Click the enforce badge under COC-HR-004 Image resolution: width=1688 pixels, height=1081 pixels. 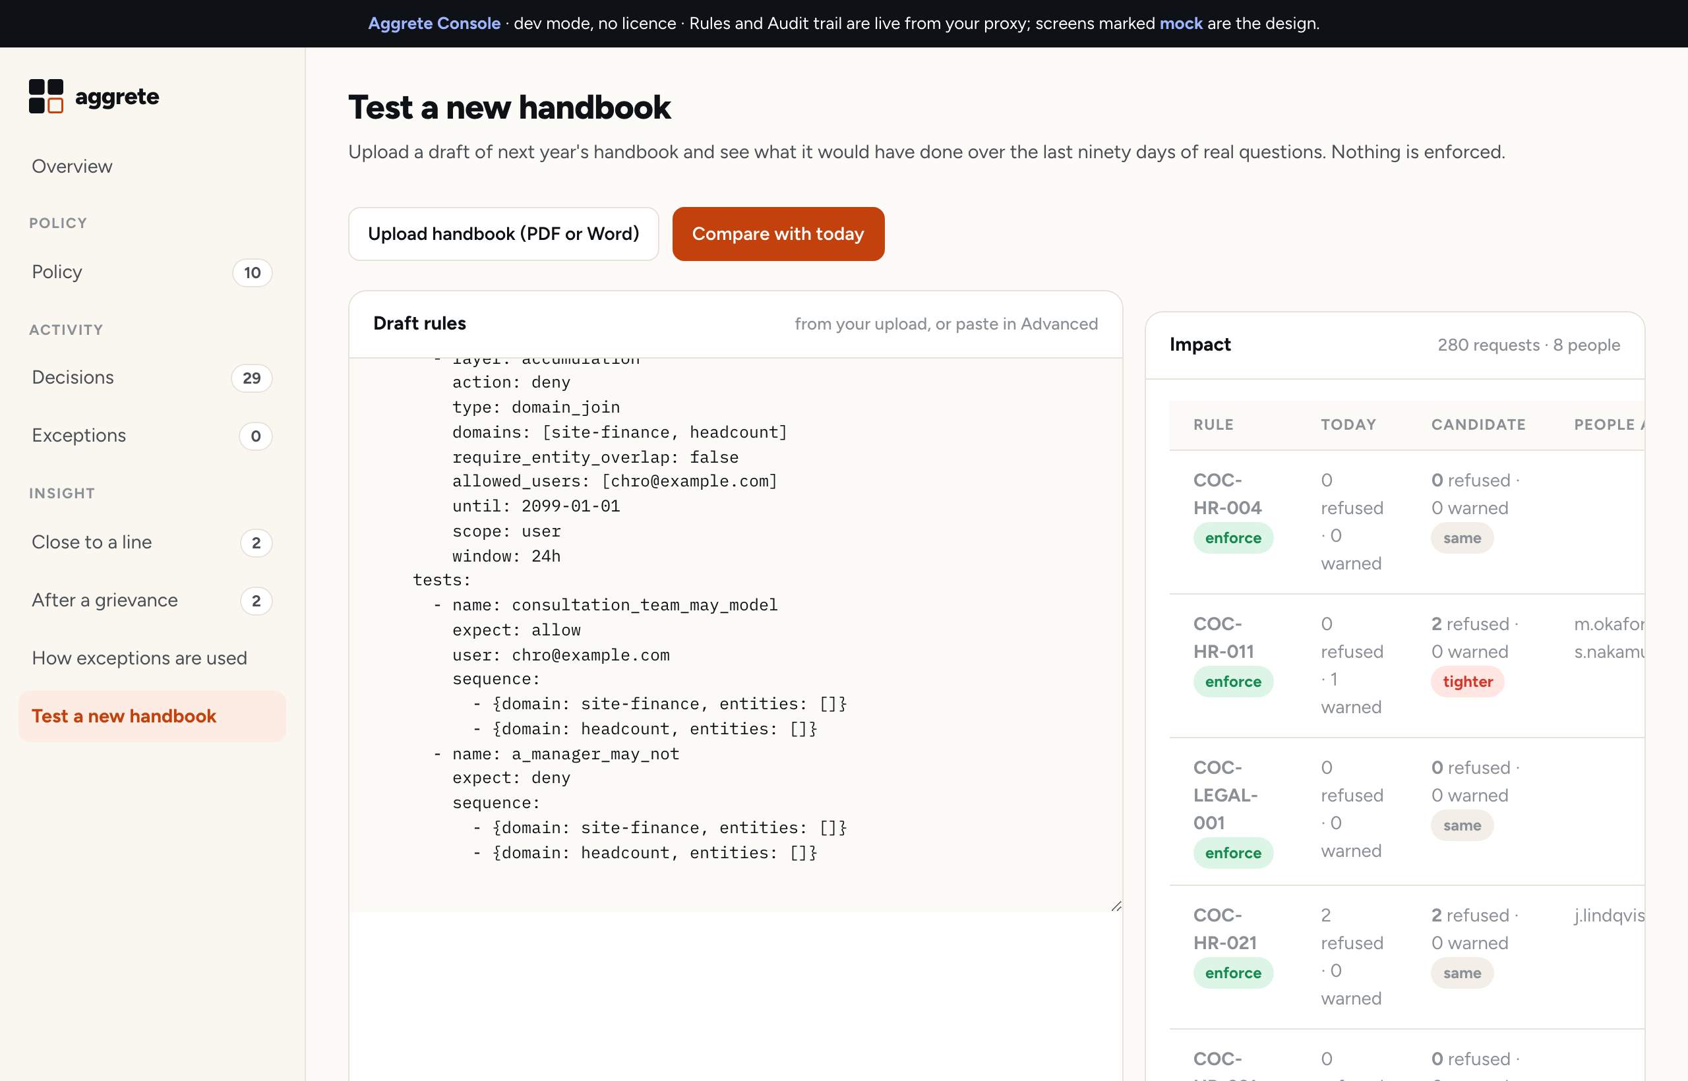click(1233, 538)
